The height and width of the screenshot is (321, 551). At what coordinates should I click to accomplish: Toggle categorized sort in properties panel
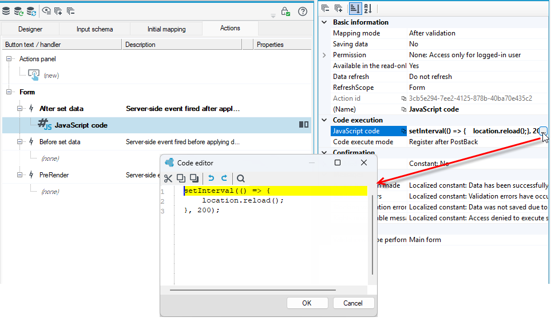point(355,9)
